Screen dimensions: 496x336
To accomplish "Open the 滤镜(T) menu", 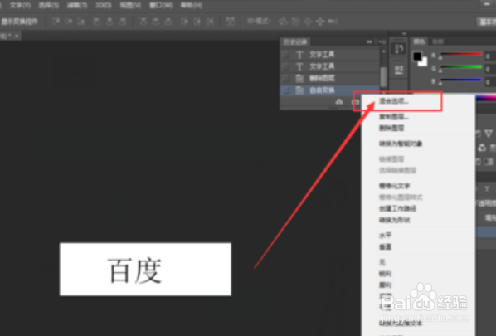I will coord(77,5).
